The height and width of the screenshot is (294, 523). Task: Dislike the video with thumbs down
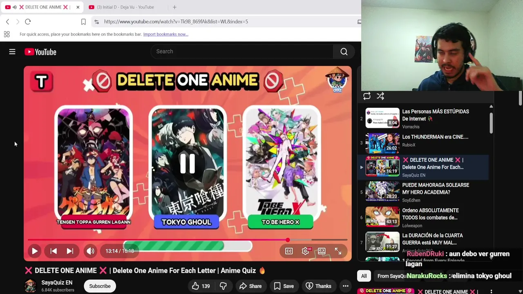pyautogui.click(x=223, y=286)
